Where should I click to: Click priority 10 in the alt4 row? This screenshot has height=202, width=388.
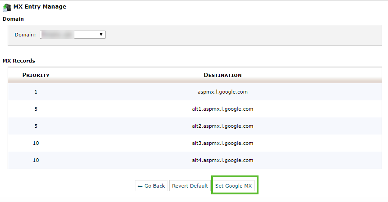tap(36, 160)
